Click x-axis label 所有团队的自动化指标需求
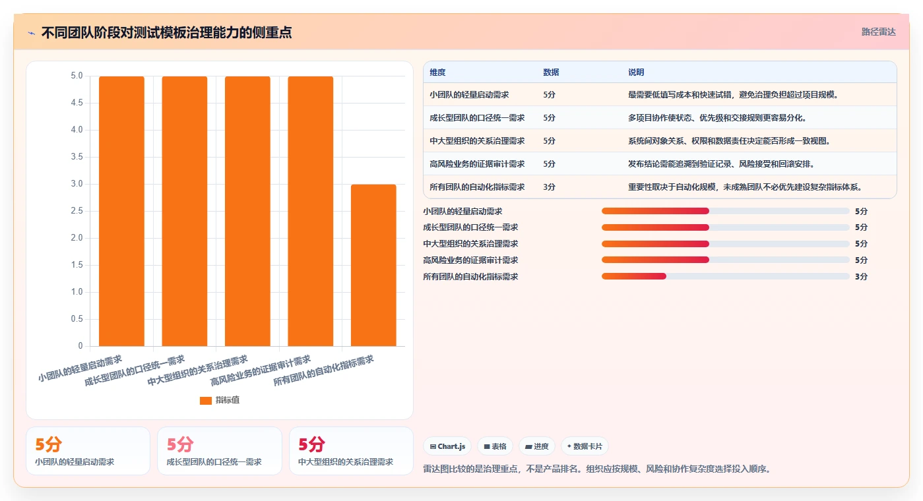 323,370
